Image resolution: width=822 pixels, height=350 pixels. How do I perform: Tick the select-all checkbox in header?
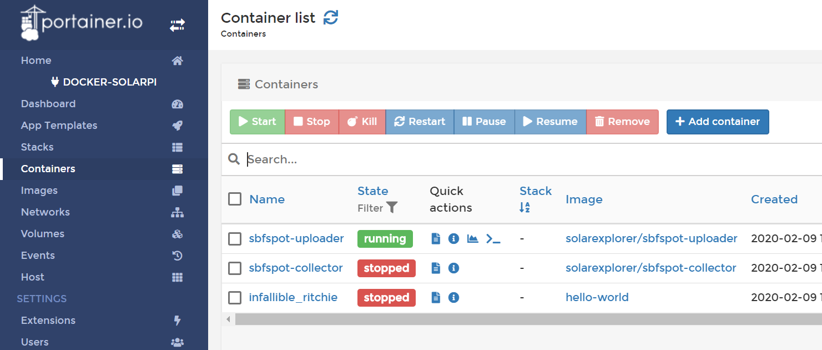pos(235,199)
